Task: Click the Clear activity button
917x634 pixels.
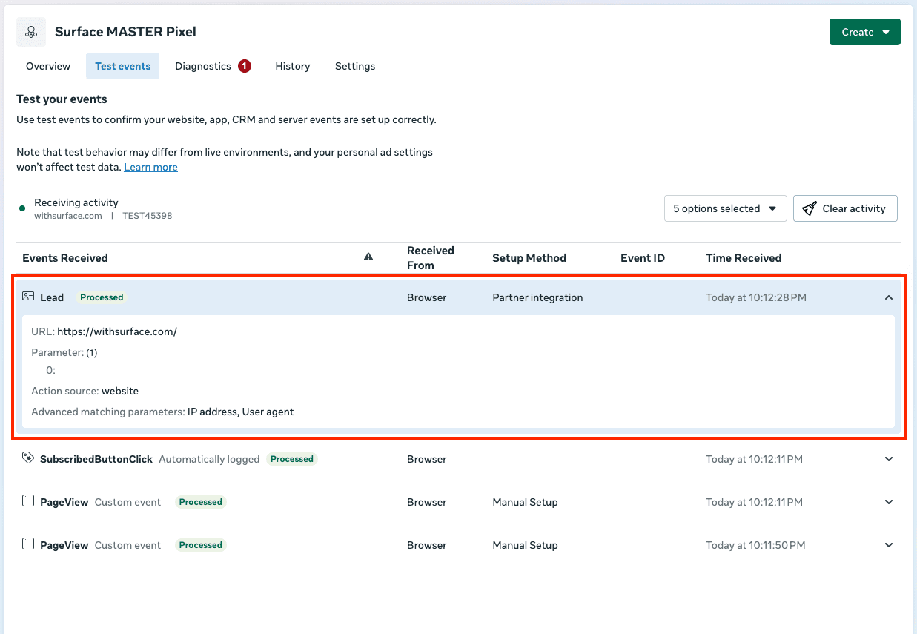Action: 845,208
